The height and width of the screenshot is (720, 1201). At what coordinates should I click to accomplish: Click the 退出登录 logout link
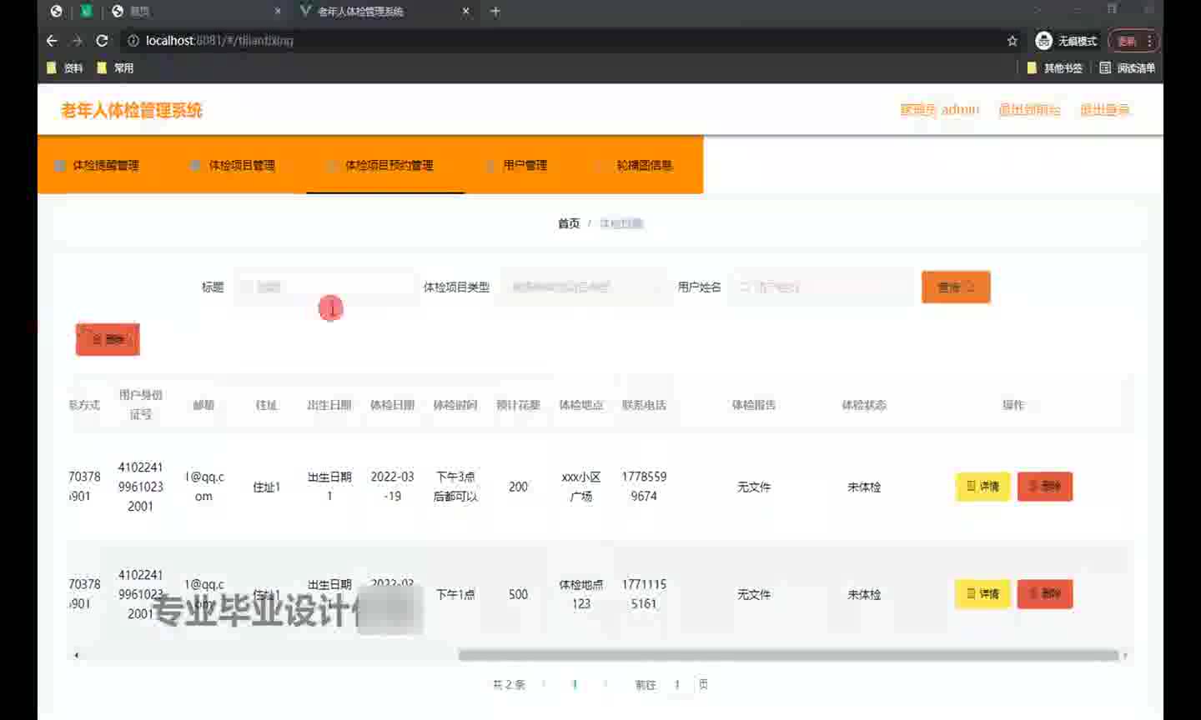click(1104, 110)
